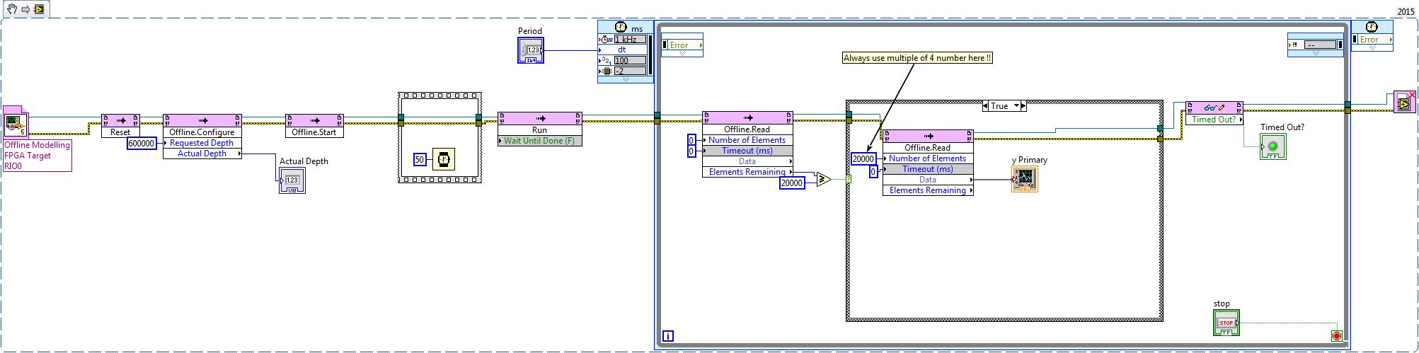Click the greater-or-equal comparison function

tap(823, 180)
